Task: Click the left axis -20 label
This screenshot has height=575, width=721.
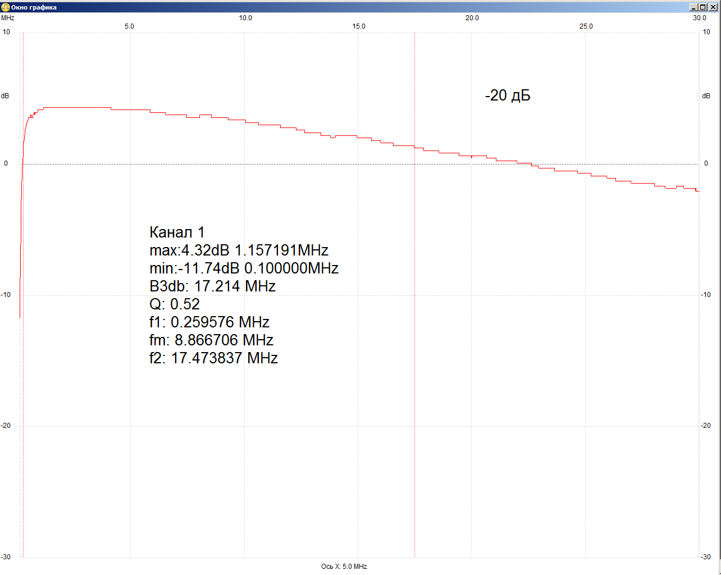Action: pyautogui.click(x=6, y=426)
